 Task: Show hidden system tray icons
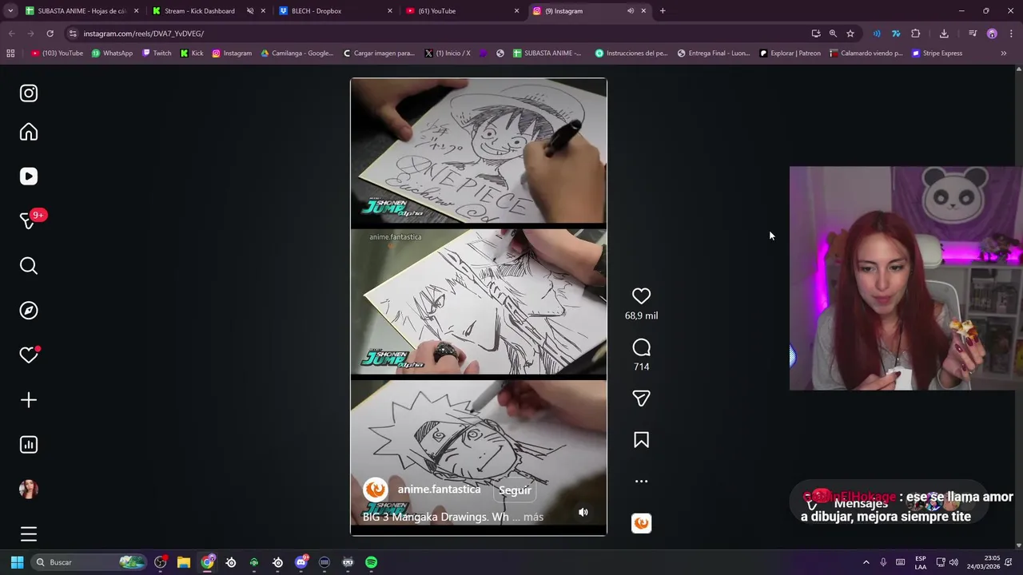click(x=866, y=562)
